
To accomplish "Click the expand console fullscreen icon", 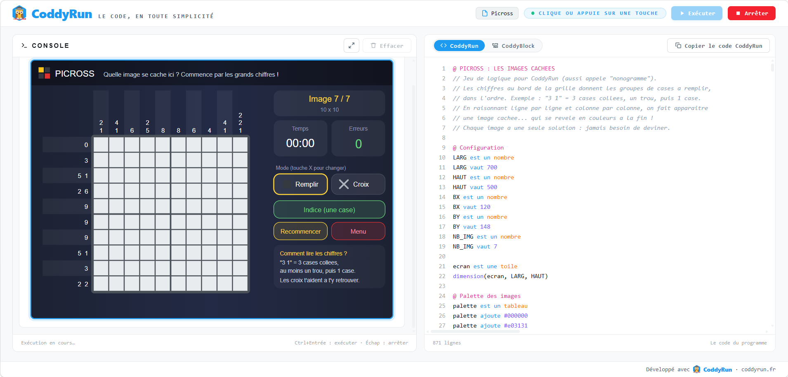I will [352, 46].
